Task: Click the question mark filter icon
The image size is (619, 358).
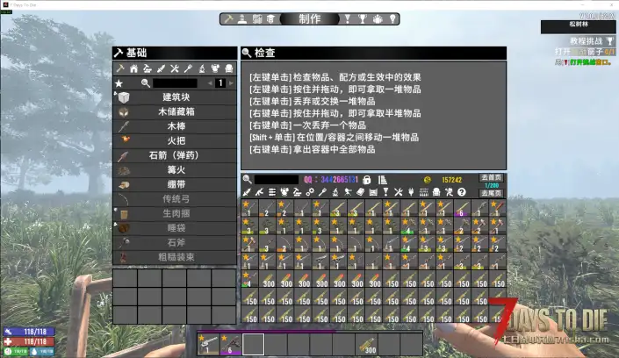Action: tap(462, 192)
